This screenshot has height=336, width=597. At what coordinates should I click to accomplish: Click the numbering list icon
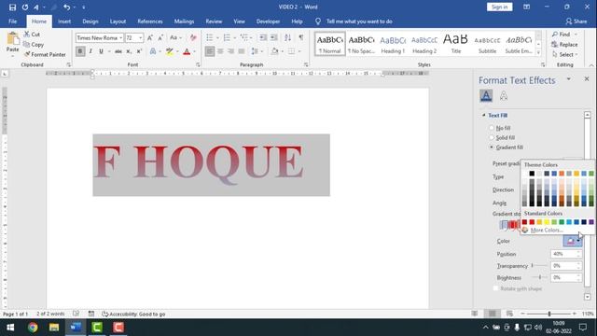tap(227, 37)
